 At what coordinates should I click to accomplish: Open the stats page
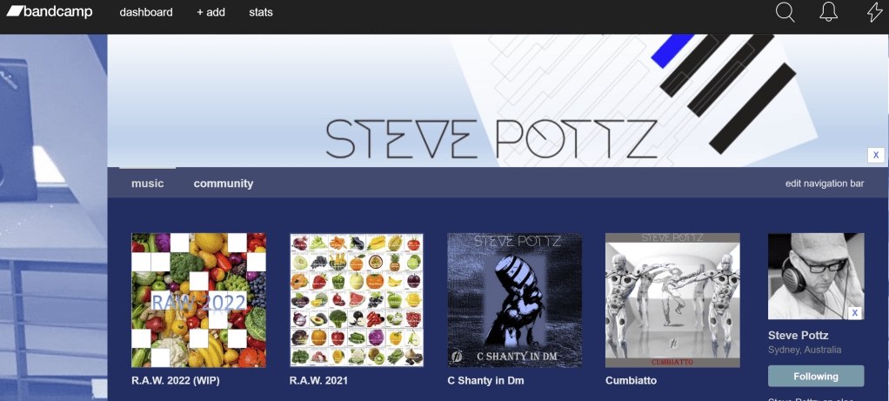click(261, 12)
